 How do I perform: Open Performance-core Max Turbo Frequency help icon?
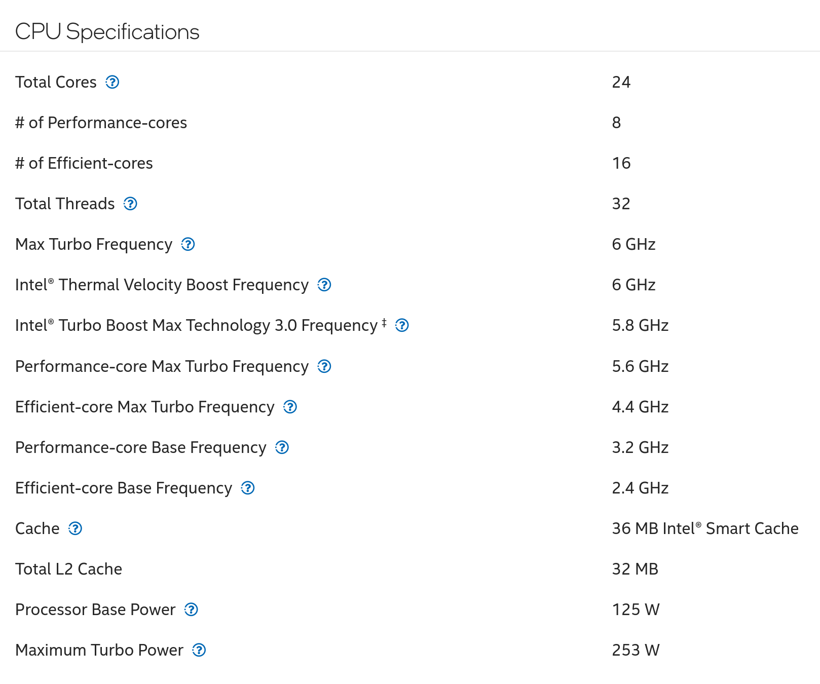point(324,366)
